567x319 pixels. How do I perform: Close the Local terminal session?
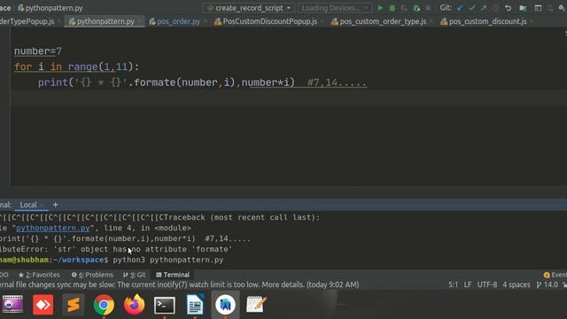pos(42,205)
